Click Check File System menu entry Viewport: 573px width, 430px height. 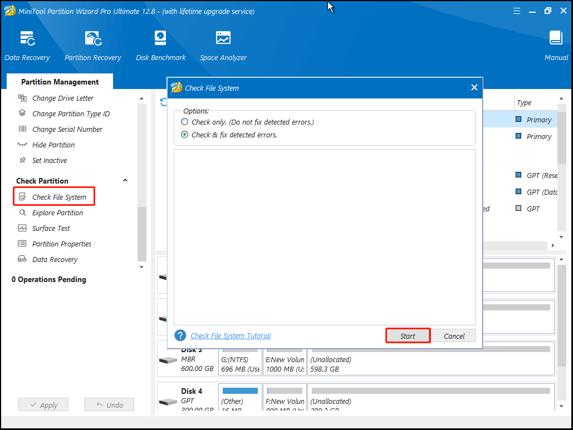click(x=59, y=197)
